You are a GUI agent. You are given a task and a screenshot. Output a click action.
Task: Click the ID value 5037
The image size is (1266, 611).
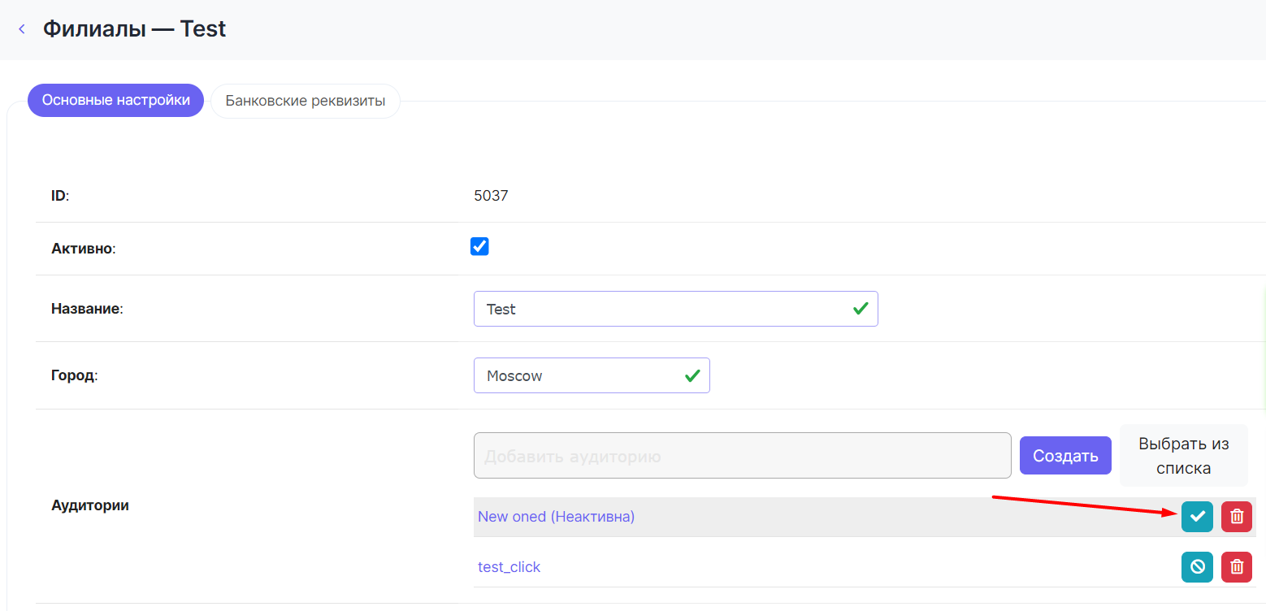[491, 196]
